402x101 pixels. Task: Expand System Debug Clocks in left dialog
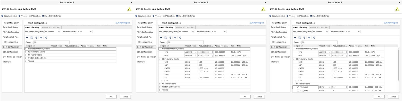pos(26,58)
